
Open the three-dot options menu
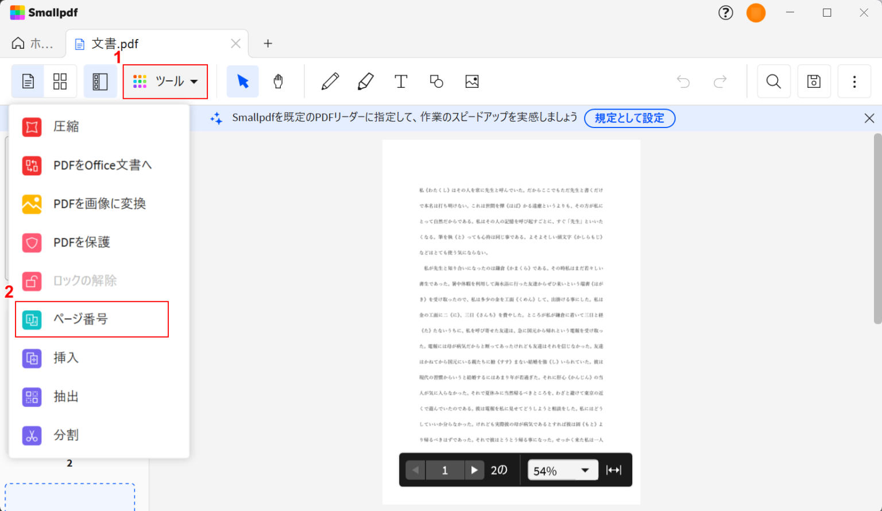coord(854,81)
